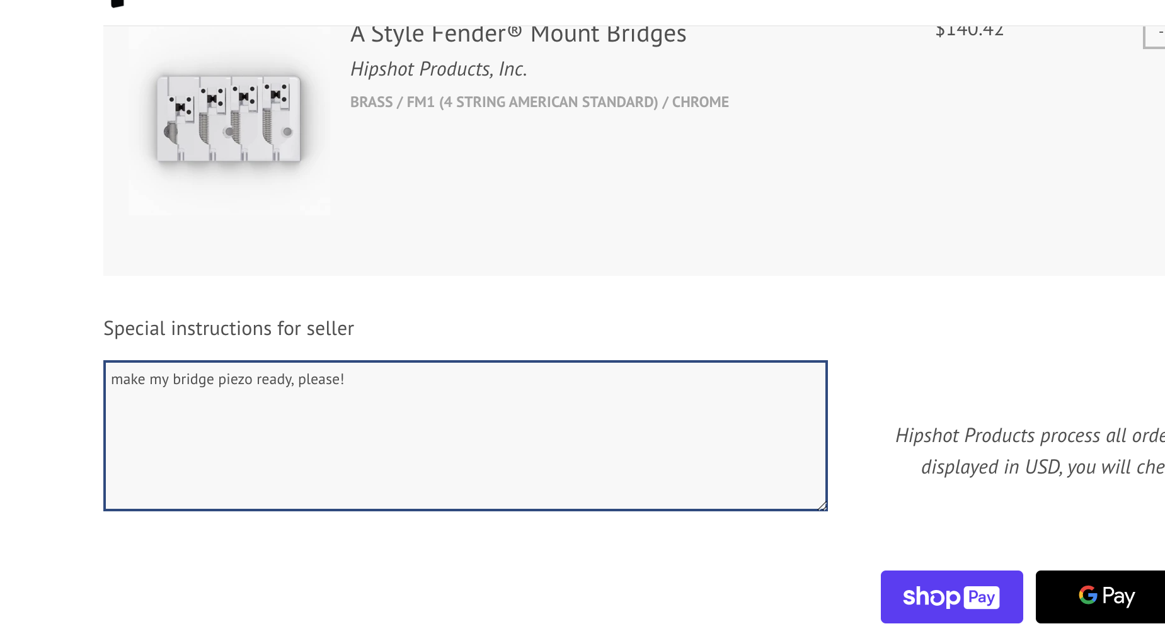Focus the special instructions text area
Viewport: 1165px width, 636px height.
point(465,441)
